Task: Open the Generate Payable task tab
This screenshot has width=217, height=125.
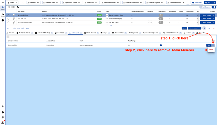Action: click(155, 3)
